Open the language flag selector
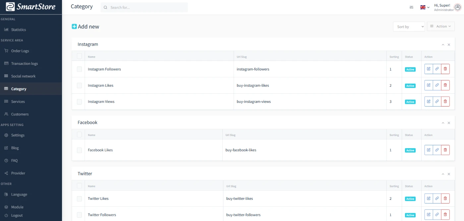464x221 pixels. 425,7
